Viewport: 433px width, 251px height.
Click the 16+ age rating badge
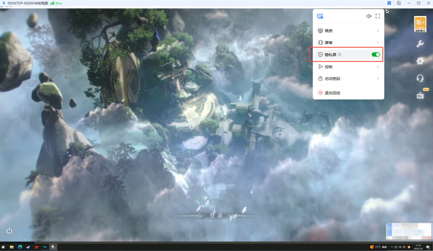click(x=420, y=24)
